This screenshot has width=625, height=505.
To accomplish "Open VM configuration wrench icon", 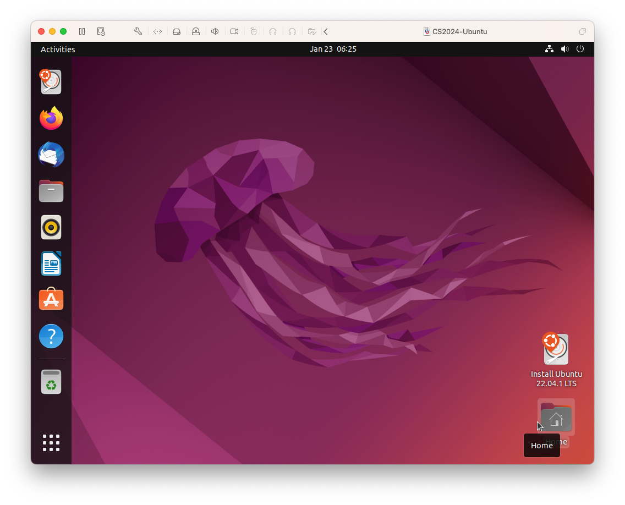I will pyautogui.click(x=138, y=31).
